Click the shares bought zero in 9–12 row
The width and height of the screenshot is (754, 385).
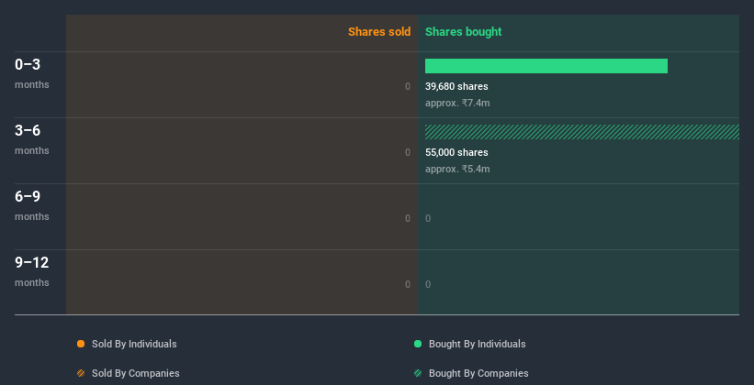(x=428, y=284)
